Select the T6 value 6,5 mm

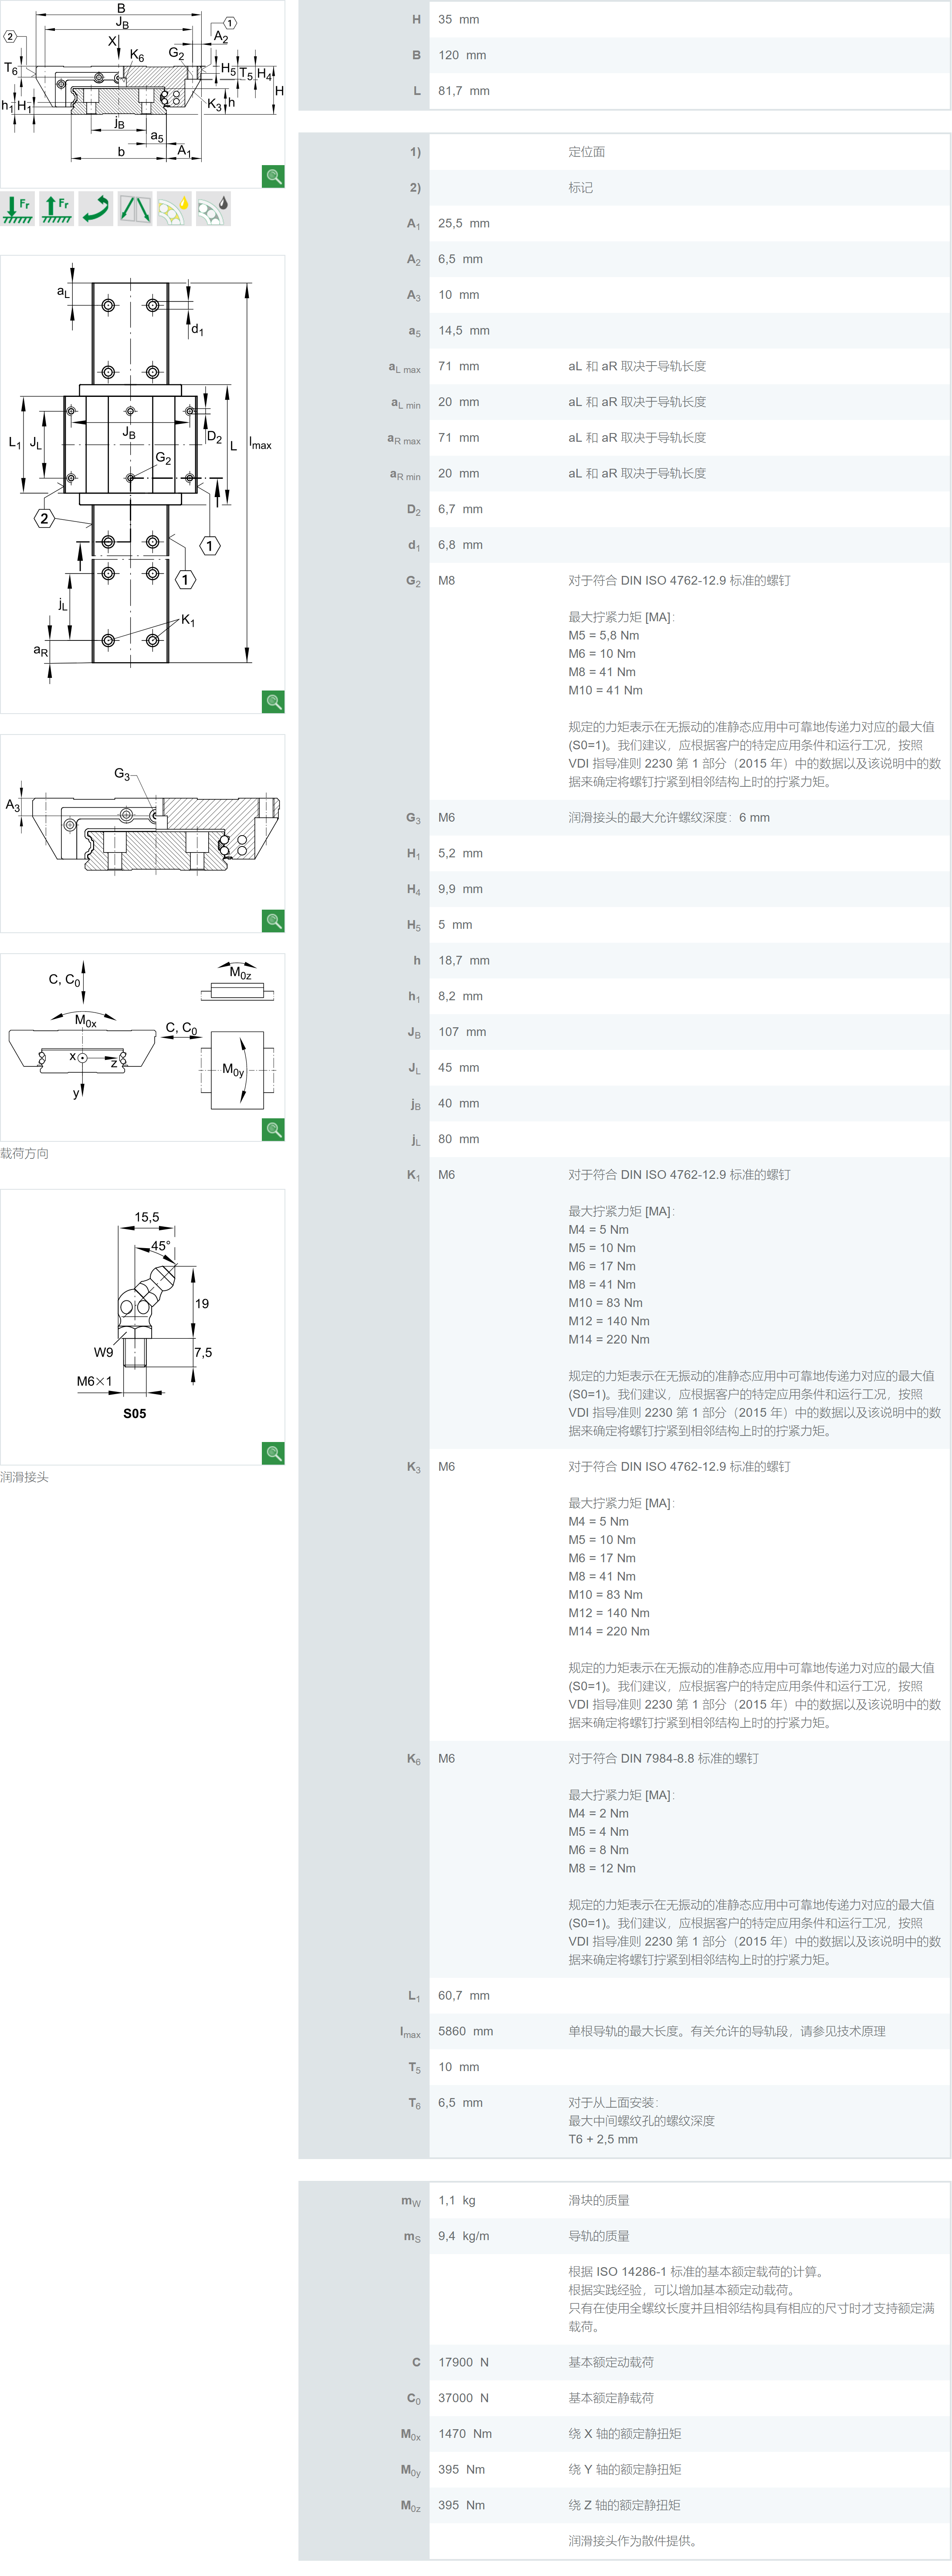tap(460, 2103)
